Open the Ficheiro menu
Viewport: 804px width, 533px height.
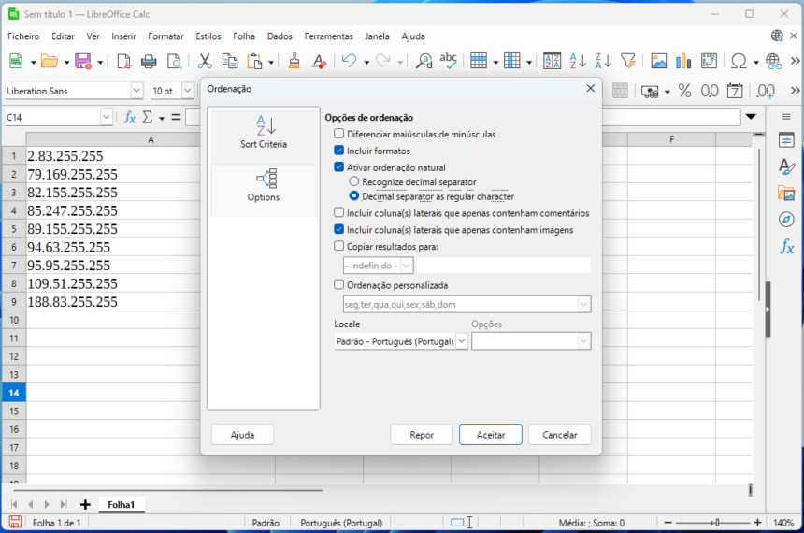[23, 36]
